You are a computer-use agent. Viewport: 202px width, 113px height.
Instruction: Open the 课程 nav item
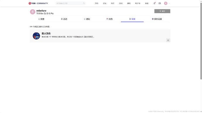click(x=129, y=3)
